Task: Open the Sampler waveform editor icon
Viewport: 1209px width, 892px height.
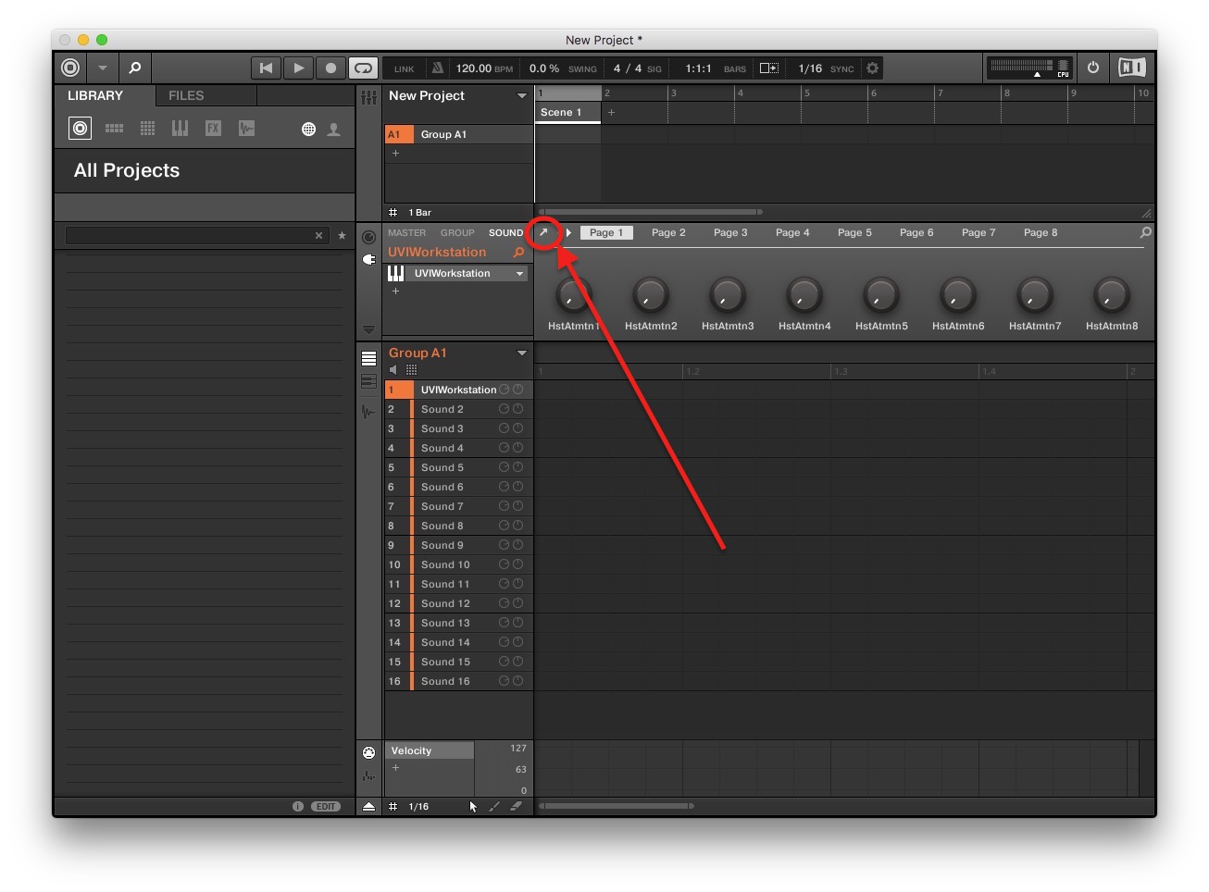Action: coord(369,413)
